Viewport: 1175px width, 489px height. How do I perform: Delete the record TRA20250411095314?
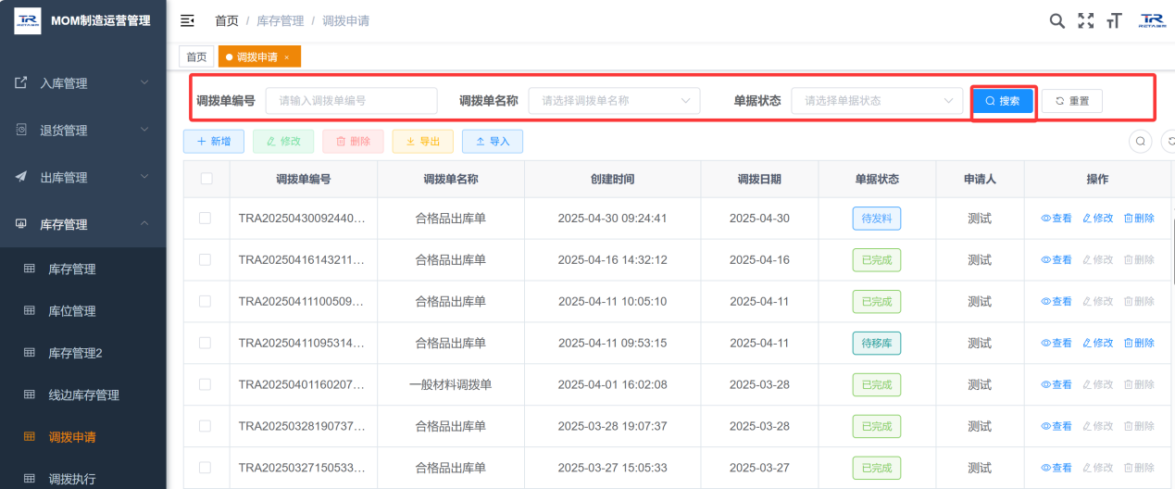(x=1139, y=343)
